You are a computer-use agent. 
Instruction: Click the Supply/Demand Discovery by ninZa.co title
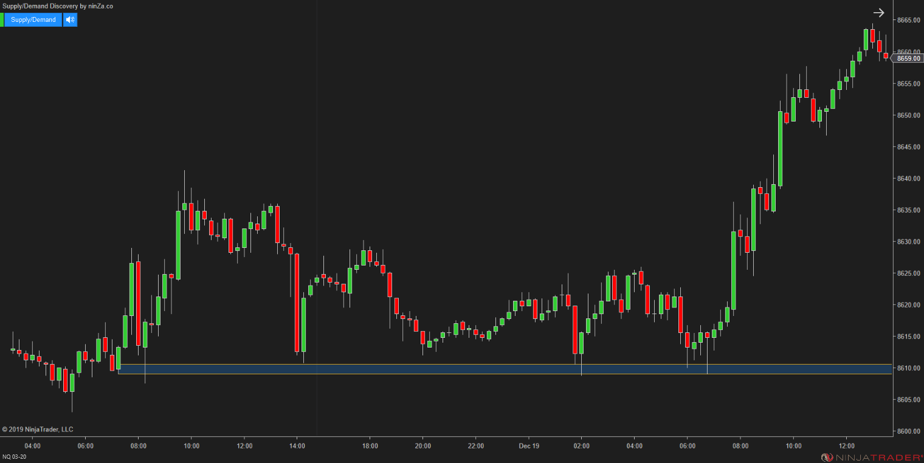click(x=57, y=6)
